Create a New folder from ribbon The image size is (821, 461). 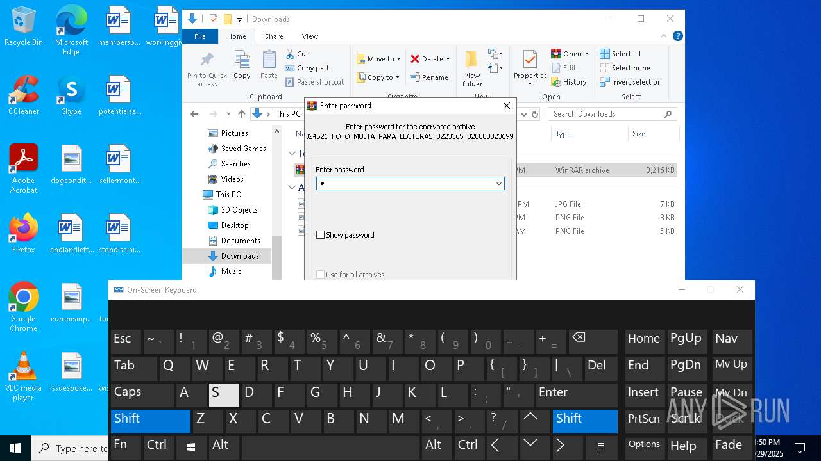click(x=472, y=69)
